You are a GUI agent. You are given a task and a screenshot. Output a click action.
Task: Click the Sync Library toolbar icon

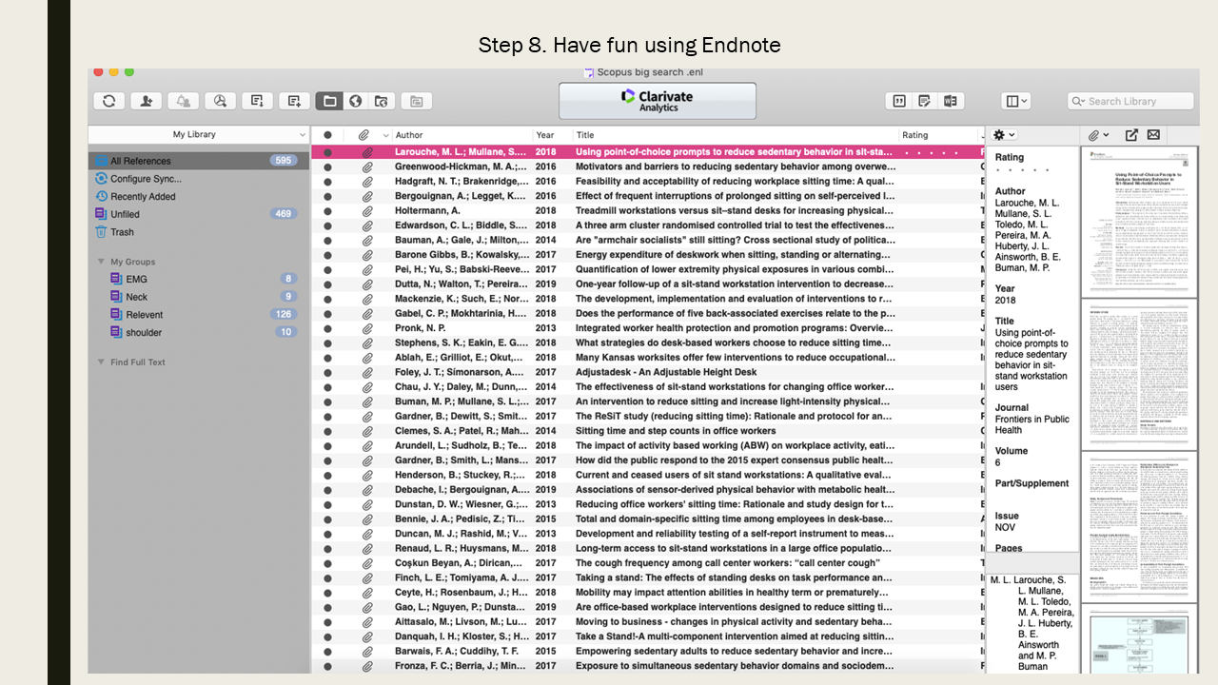click(x=109, y=101)
